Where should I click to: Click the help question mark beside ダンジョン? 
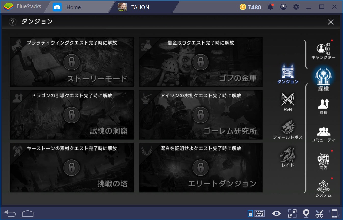pos(12,22)
